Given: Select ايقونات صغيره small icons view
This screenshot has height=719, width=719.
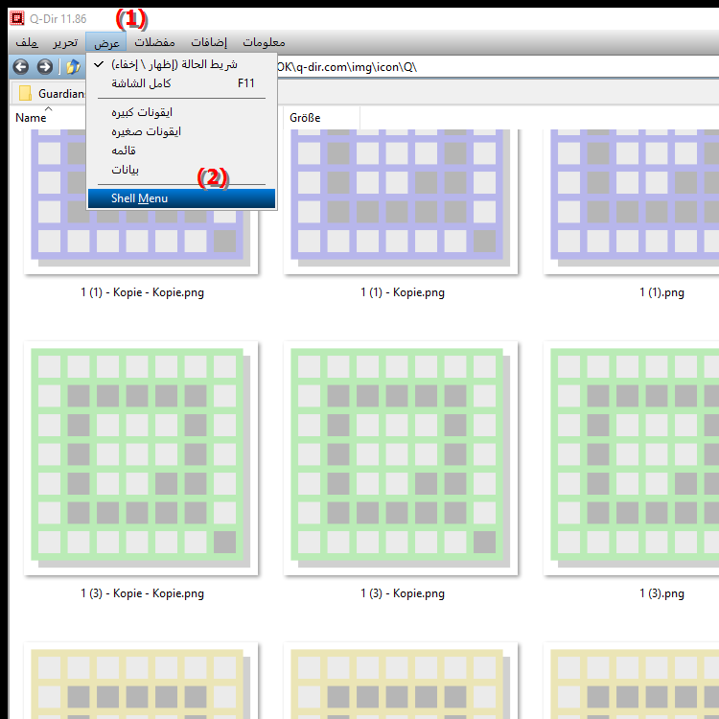Looking at the screenshot, I should pos(181,131).
